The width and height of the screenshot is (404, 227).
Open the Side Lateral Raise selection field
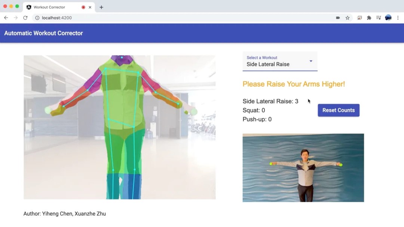tap(276, 64)
